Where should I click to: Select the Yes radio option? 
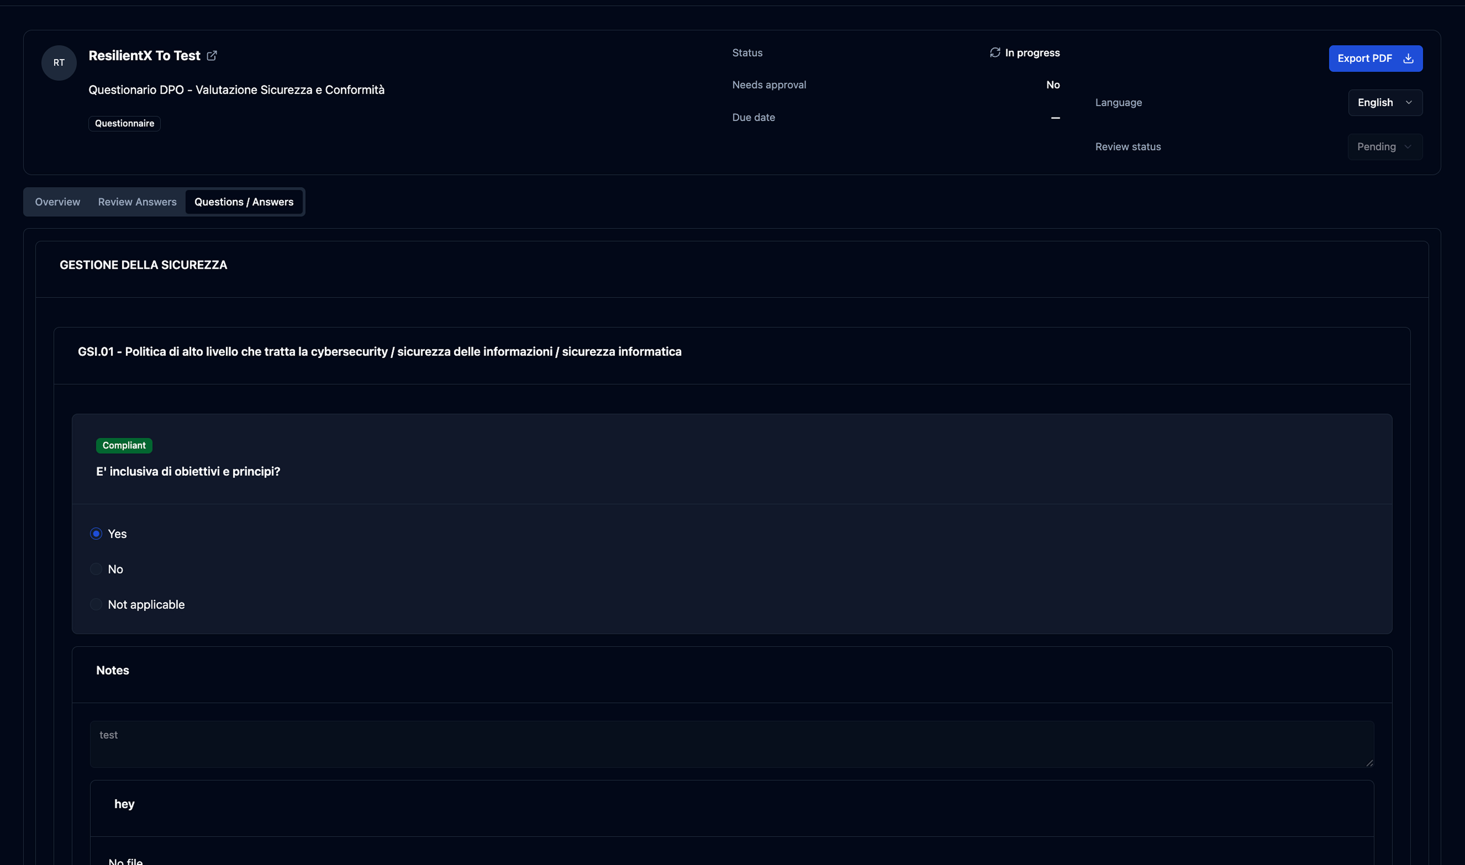coord(96,533)
